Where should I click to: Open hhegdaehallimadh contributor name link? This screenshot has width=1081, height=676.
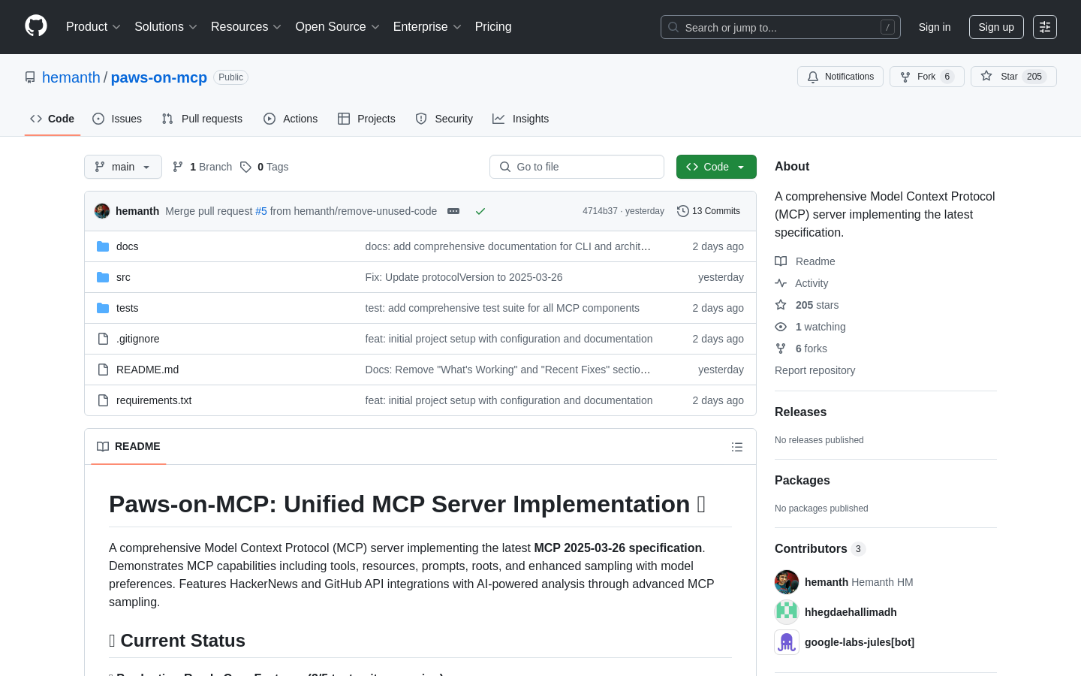pos(851,612)
